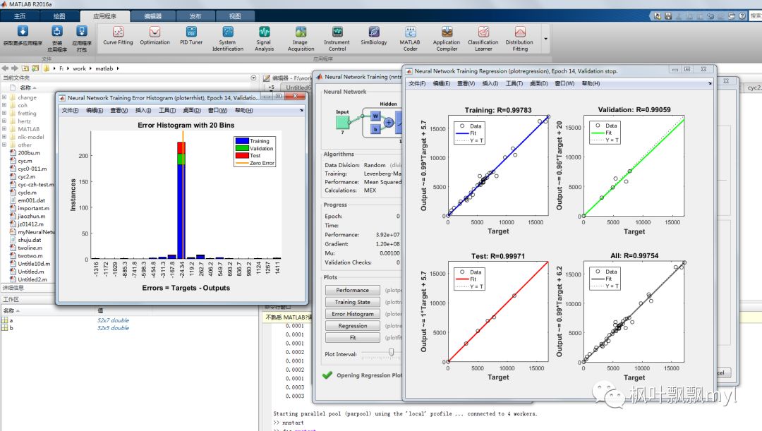Select file important.m in current folder
Screen dimensions: 762x431
pos(33,208)
